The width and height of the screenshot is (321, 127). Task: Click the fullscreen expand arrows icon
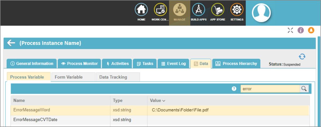290,30
